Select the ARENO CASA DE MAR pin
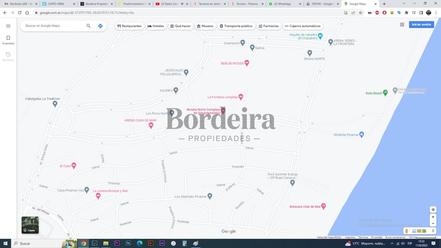 [x=151, y=126]
